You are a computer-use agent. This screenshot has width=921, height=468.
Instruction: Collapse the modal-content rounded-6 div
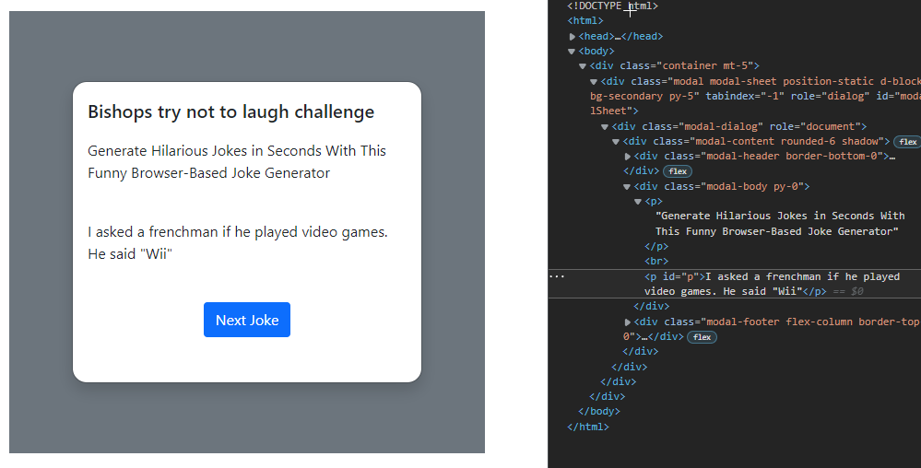tap(616, 142)
